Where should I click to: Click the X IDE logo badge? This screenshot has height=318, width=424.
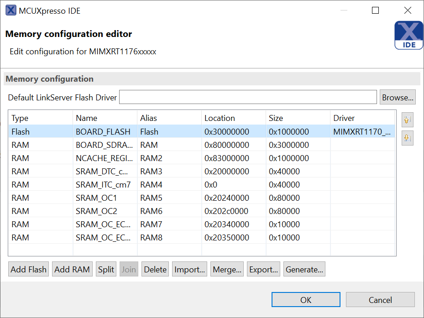[408, 35]
